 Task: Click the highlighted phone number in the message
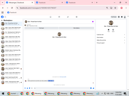pos(51,81)
